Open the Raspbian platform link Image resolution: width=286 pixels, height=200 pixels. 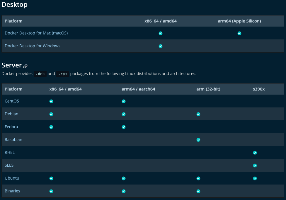tap(13, 140)
